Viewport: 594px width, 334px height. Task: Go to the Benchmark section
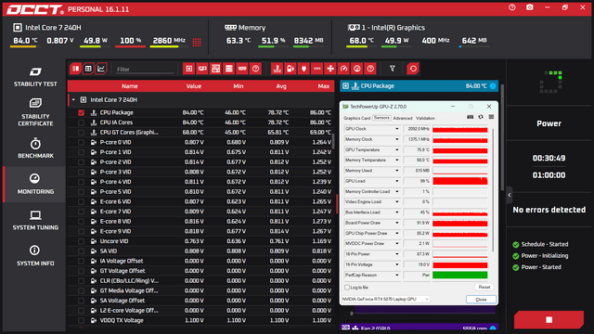(35, 148)
